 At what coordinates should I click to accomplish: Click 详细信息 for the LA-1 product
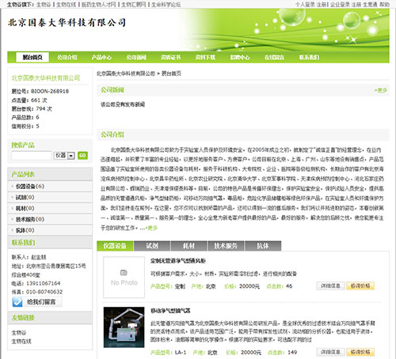point(330,352)
